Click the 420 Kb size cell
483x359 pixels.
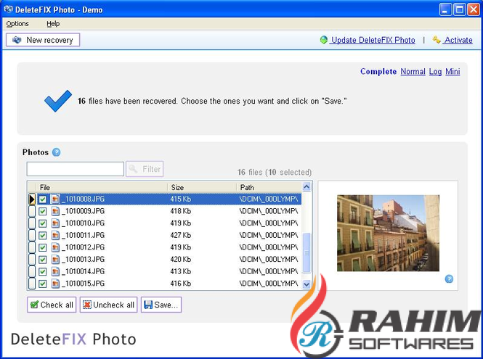[181, 260]
